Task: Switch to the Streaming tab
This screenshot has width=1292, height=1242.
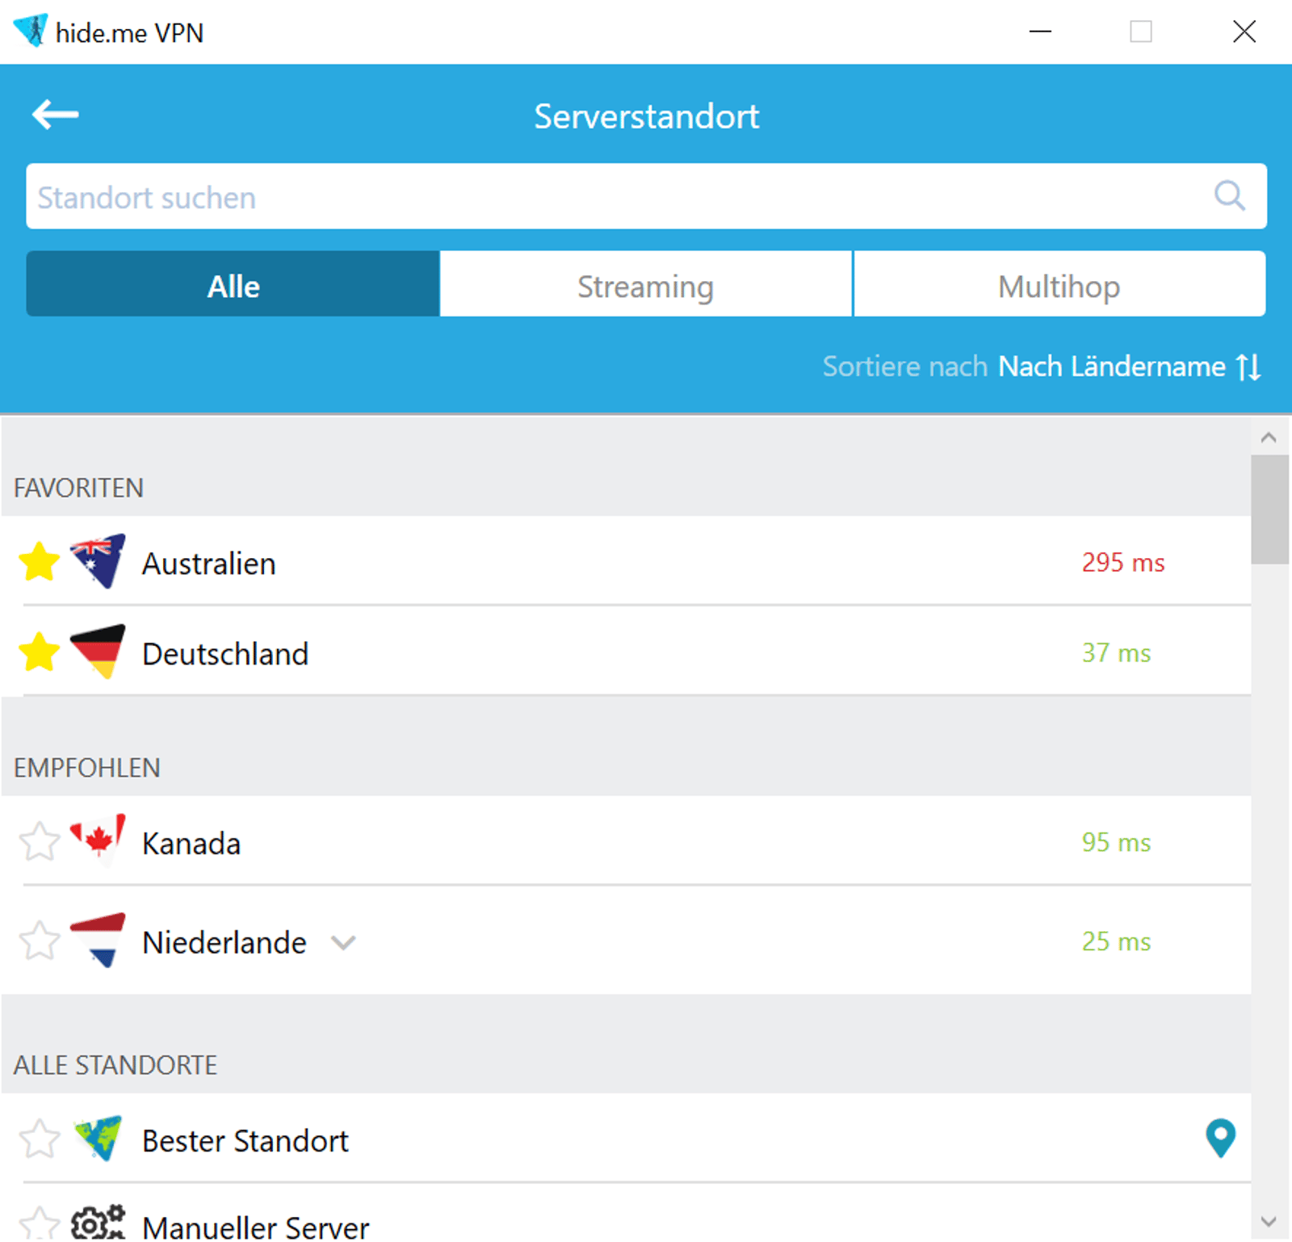Action: click(x=645, y=284)
